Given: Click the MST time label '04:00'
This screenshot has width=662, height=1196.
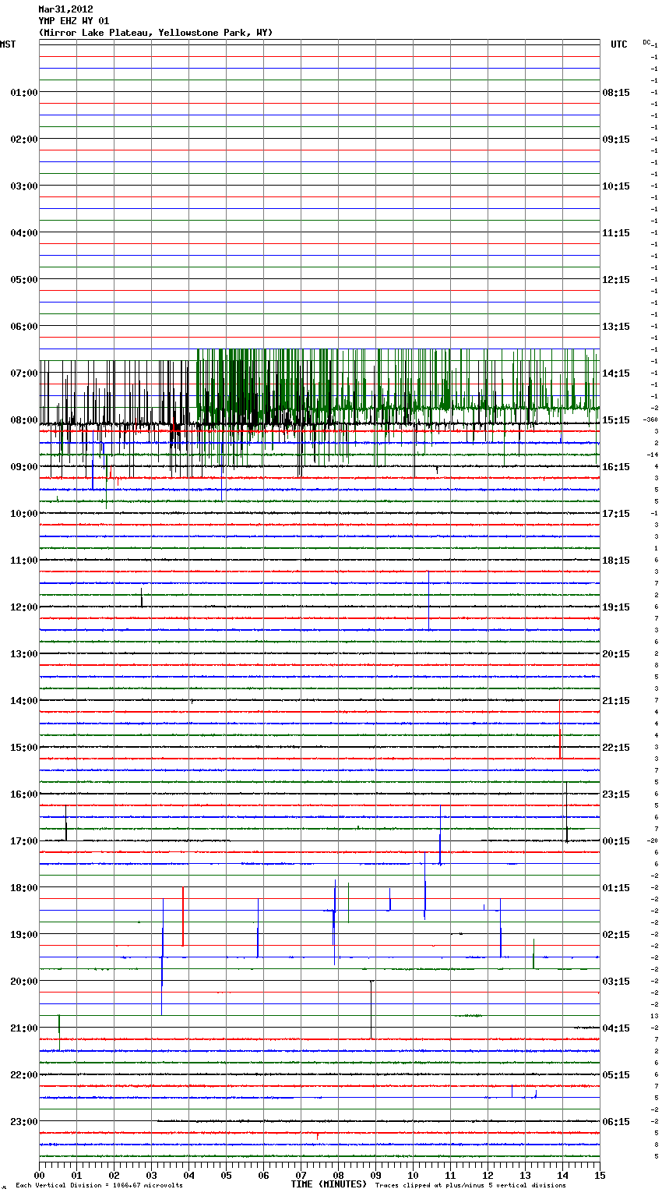Looking at the screenshot, I should 24,233.
